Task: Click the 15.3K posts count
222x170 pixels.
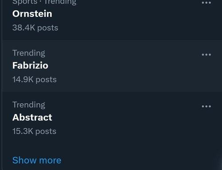Action: [x=34, y=131]
